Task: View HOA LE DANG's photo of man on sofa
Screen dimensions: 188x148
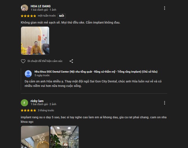Action: 35,41
